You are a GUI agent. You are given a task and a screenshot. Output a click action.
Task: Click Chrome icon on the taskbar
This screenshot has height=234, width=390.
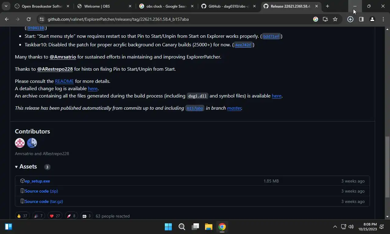tap(222, 227)
